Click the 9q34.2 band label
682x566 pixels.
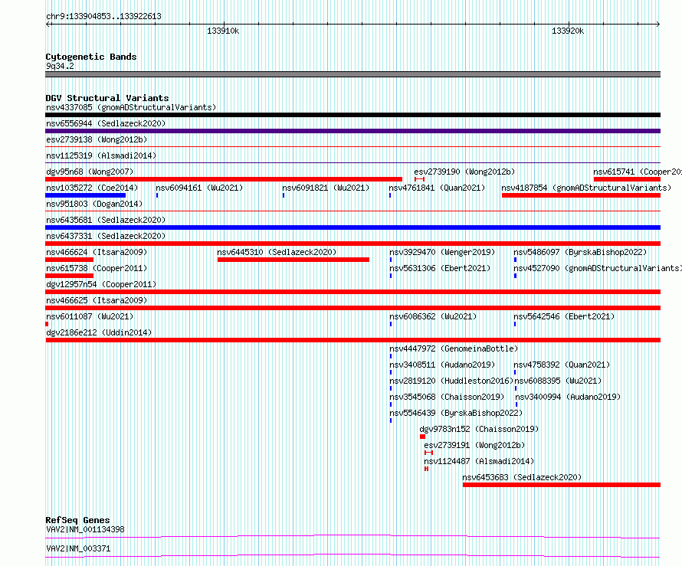tap(60, 66)
